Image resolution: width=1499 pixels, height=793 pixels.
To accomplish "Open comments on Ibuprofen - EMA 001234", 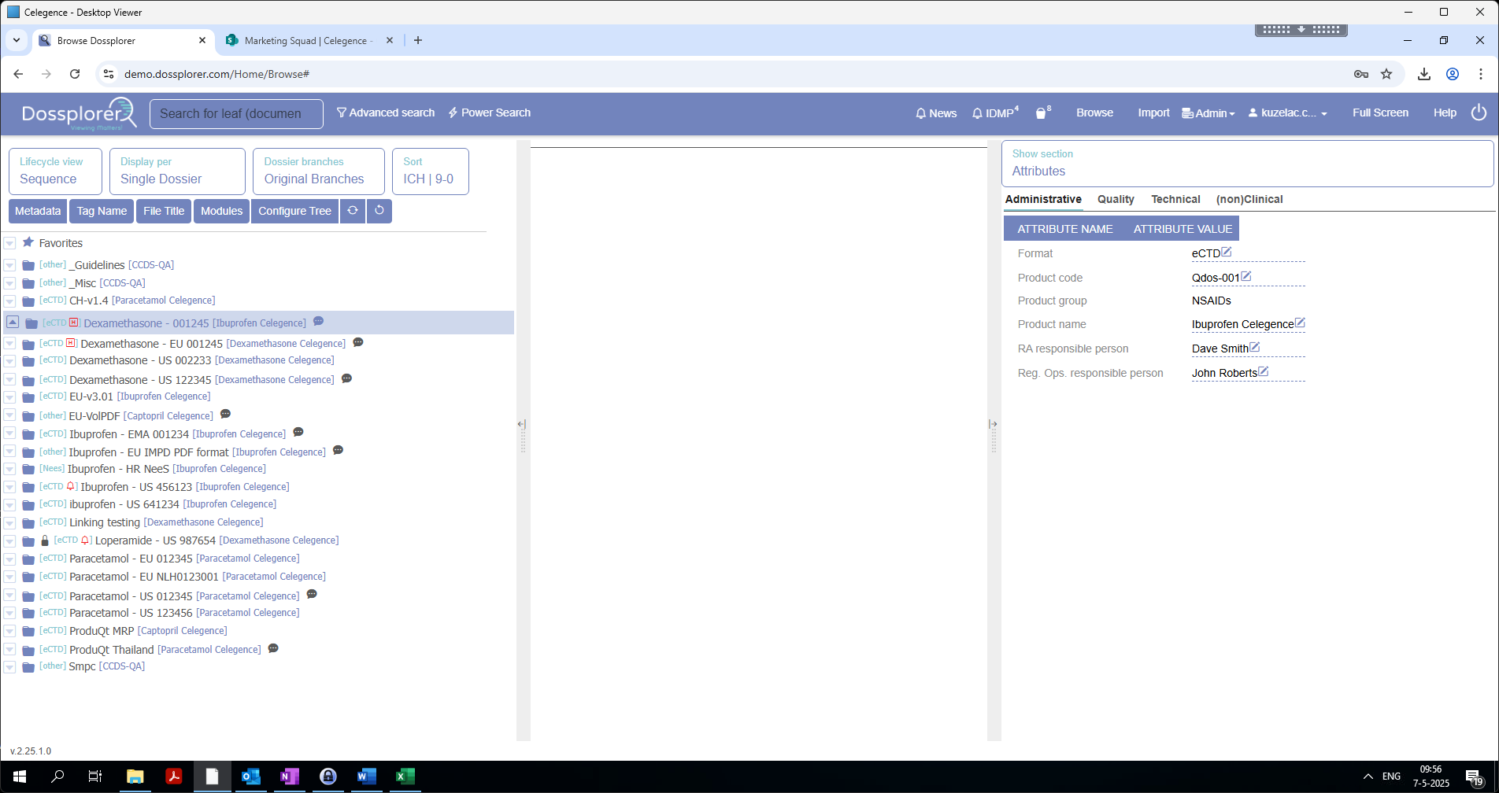I will point(298,432).
